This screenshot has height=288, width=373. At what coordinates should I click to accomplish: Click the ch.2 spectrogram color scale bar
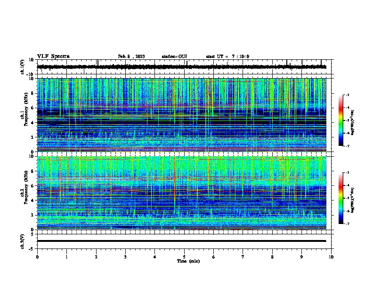[x=341, y=198]
